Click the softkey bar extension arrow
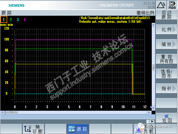The height and width of the screenshot is (134, 178). pos(152,121)
